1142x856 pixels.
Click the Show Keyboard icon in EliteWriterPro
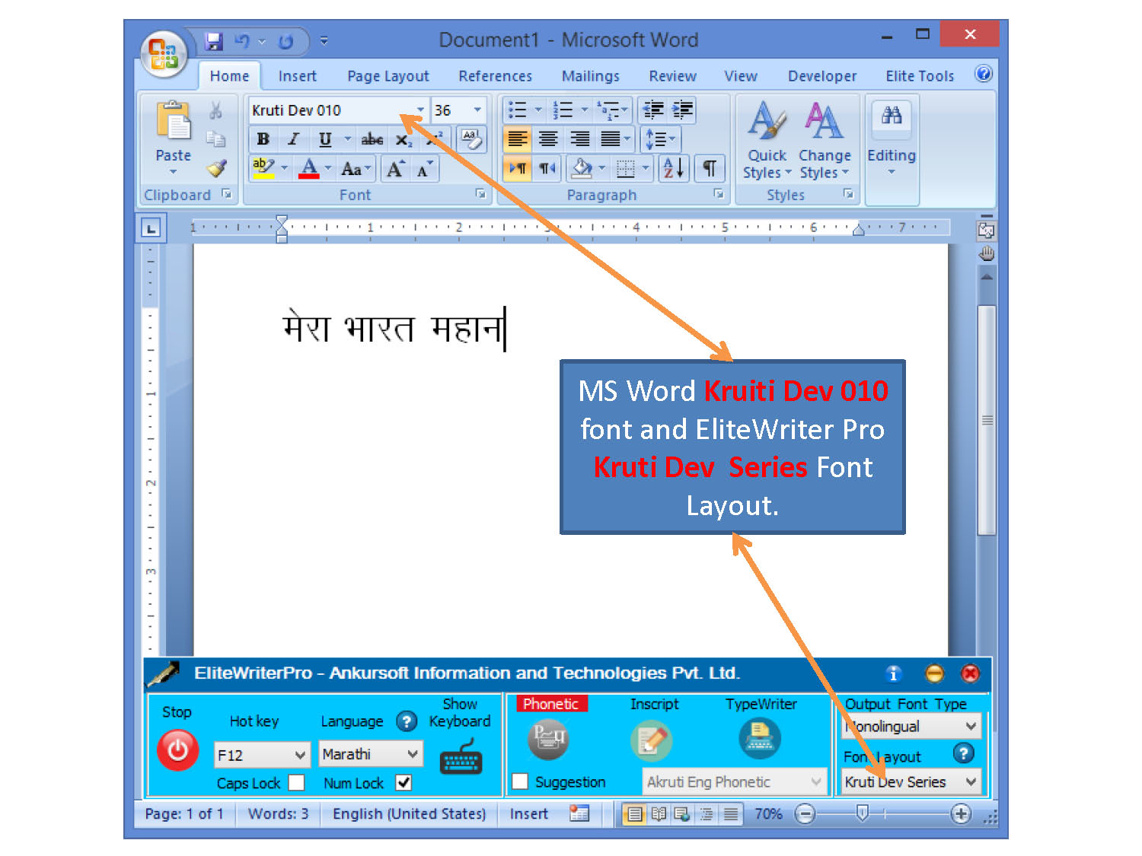[461, 756]
